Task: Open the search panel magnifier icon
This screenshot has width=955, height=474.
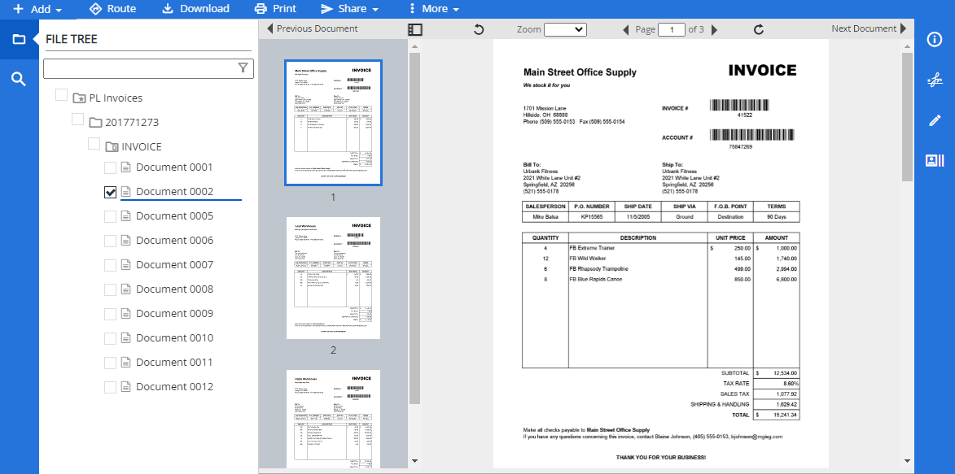Action: coord(19,79)
